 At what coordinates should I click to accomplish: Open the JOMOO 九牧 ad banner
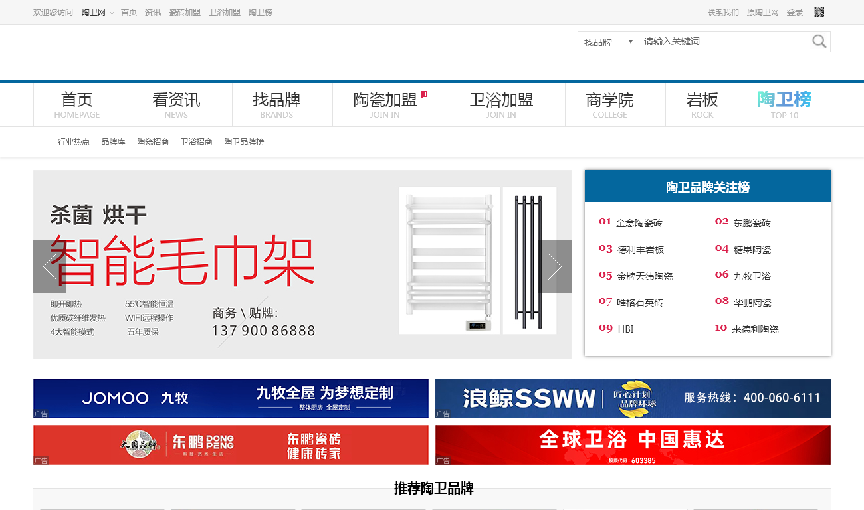click(x=231, y=398)
